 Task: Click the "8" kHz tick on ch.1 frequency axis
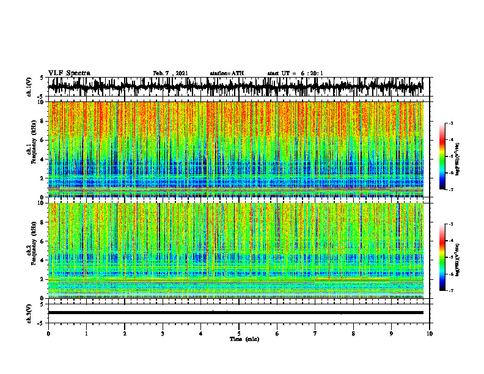point(42,121)
